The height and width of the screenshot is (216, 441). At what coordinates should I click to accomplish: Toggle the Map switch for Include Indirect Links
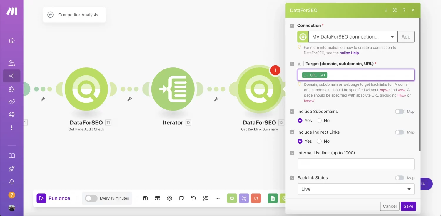(x=400, y=132)
